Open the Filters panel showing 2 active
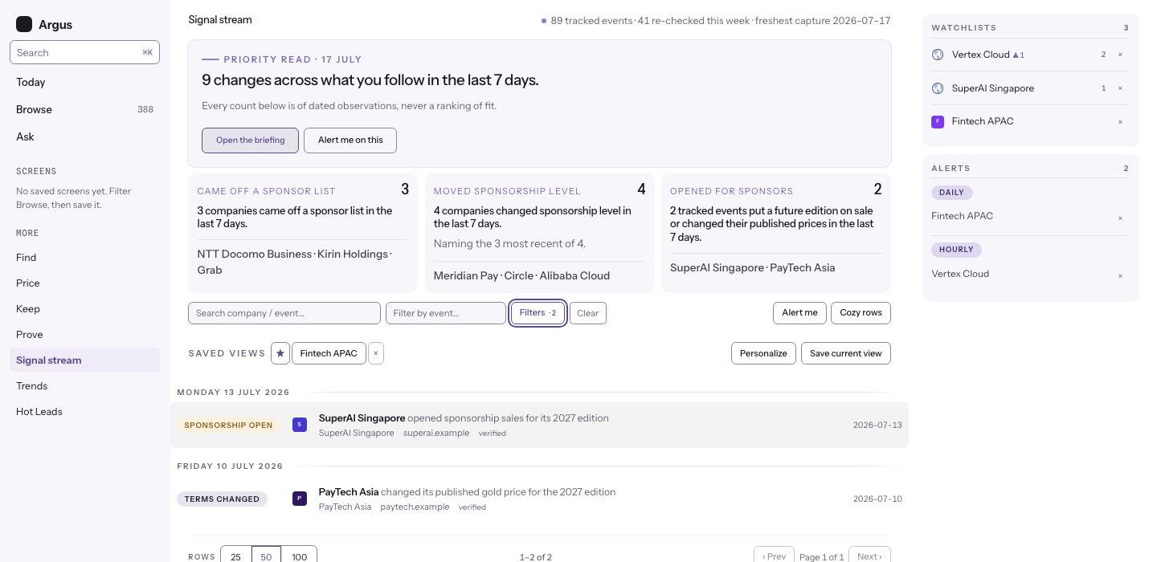Screen dimensions: 1157x562 click(538, 313)
